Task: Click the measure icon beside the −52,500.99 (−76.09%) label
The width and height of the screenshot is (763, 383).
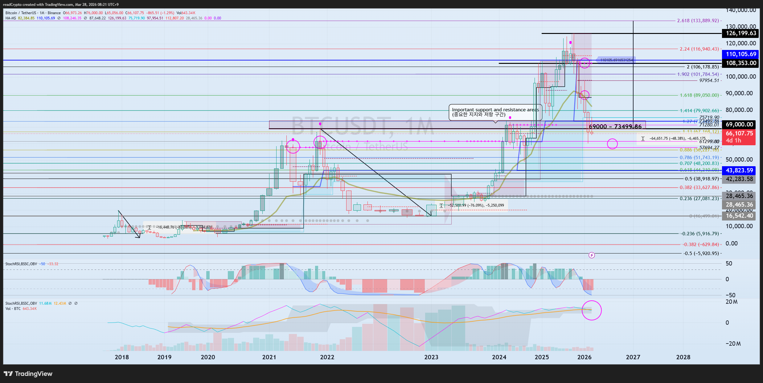Action: coord(441,205)
